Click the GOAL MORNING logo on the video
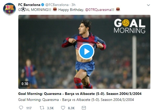153x110 pixels. [129, 26]
